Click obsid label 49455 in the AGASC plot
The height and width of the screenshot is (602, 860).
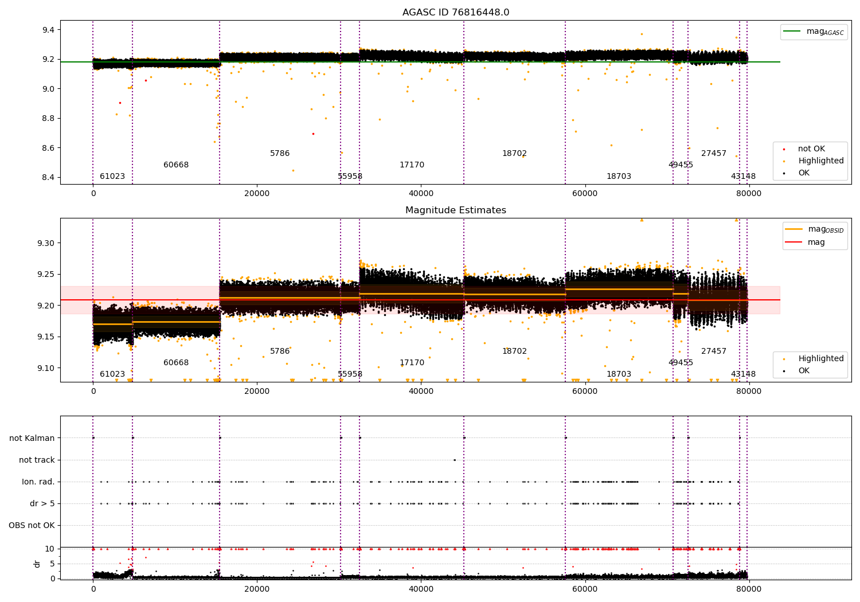681,165
